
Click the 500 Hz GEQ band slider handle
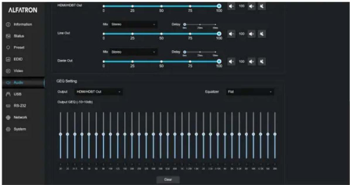click(161, 134)
